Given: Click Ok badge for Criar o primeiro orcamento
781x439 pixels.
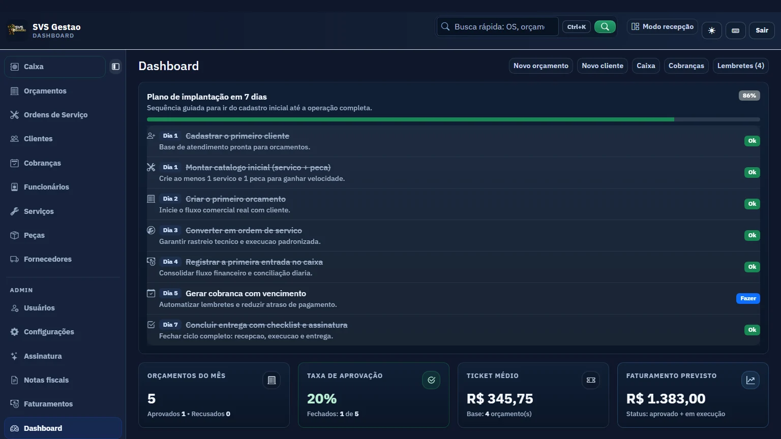Looking at the screenshot, I should pos(752,204).
